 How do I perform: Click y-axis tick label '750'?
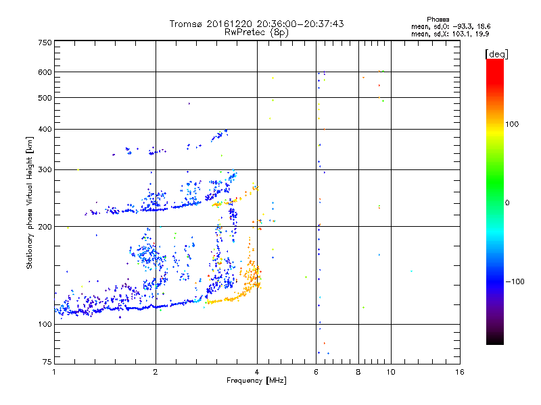(45, 43)
